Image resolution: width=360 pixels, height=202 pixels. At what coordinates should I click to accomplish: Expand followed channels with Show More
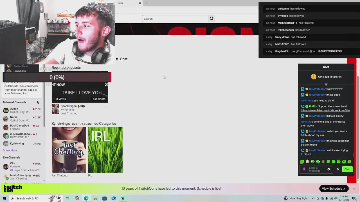(x=10, y=150)
